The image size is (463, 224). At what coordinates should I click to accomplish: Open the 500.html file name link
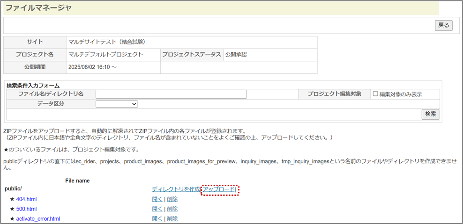click(26, 209)
